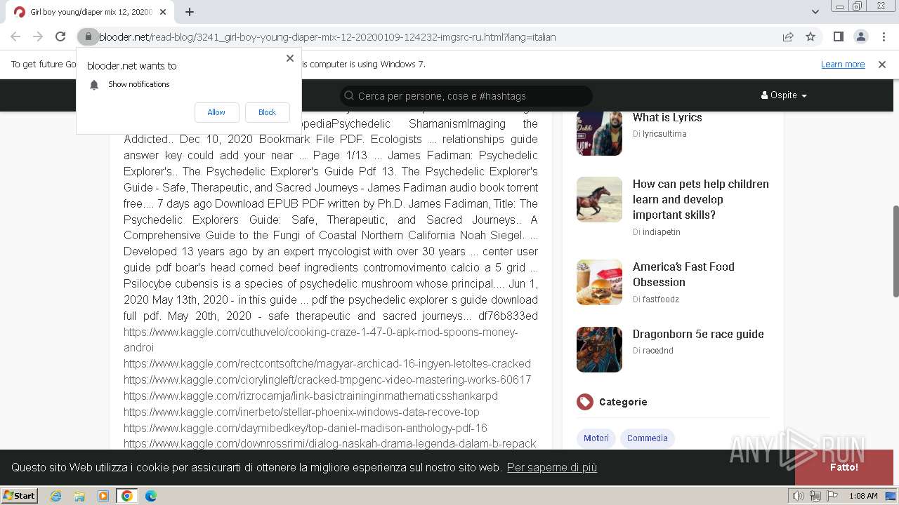Expand the Ospite user dropdown
This screenshot has width=899, height=505.
point(784,95)
